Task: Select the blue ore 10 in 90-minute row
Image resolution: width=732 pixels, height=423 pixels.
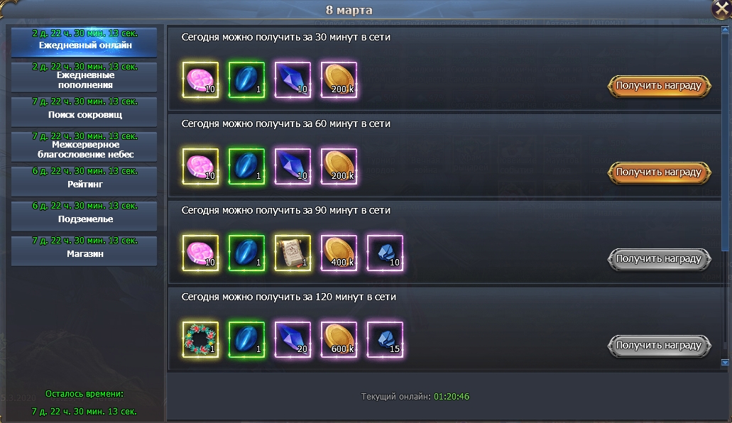Action: (x=385, y=253)
